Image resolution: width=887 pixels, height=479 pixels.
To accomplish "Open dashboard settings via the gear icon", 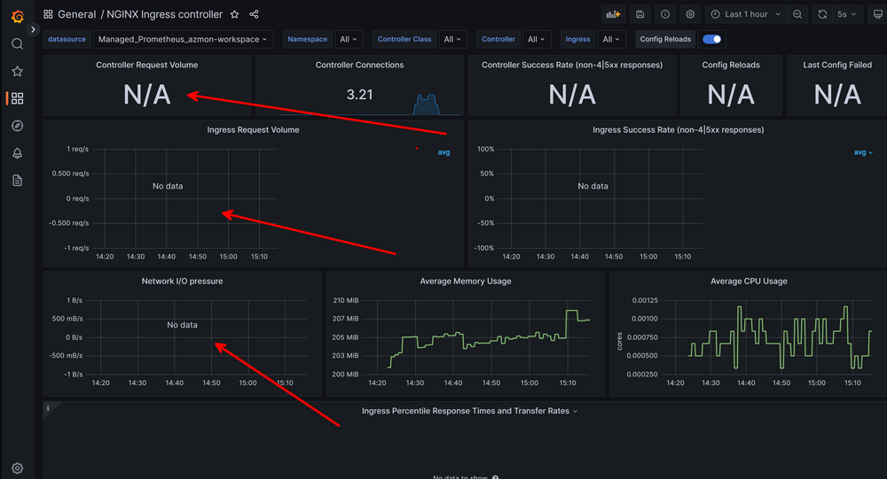I will pyautogui.click(x=691, y=14).
